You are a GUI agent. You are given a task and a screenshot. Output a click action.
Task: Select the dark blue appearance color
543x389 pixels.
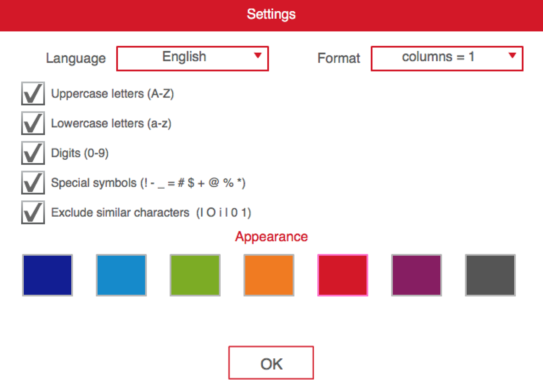(47, 275)
